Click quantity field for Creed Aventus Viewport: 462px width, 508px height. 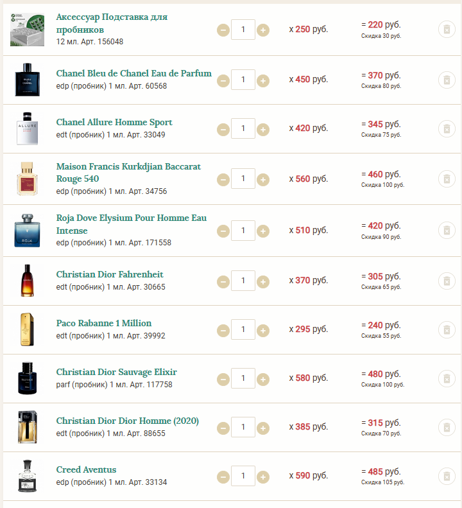[x=243, y=476]
